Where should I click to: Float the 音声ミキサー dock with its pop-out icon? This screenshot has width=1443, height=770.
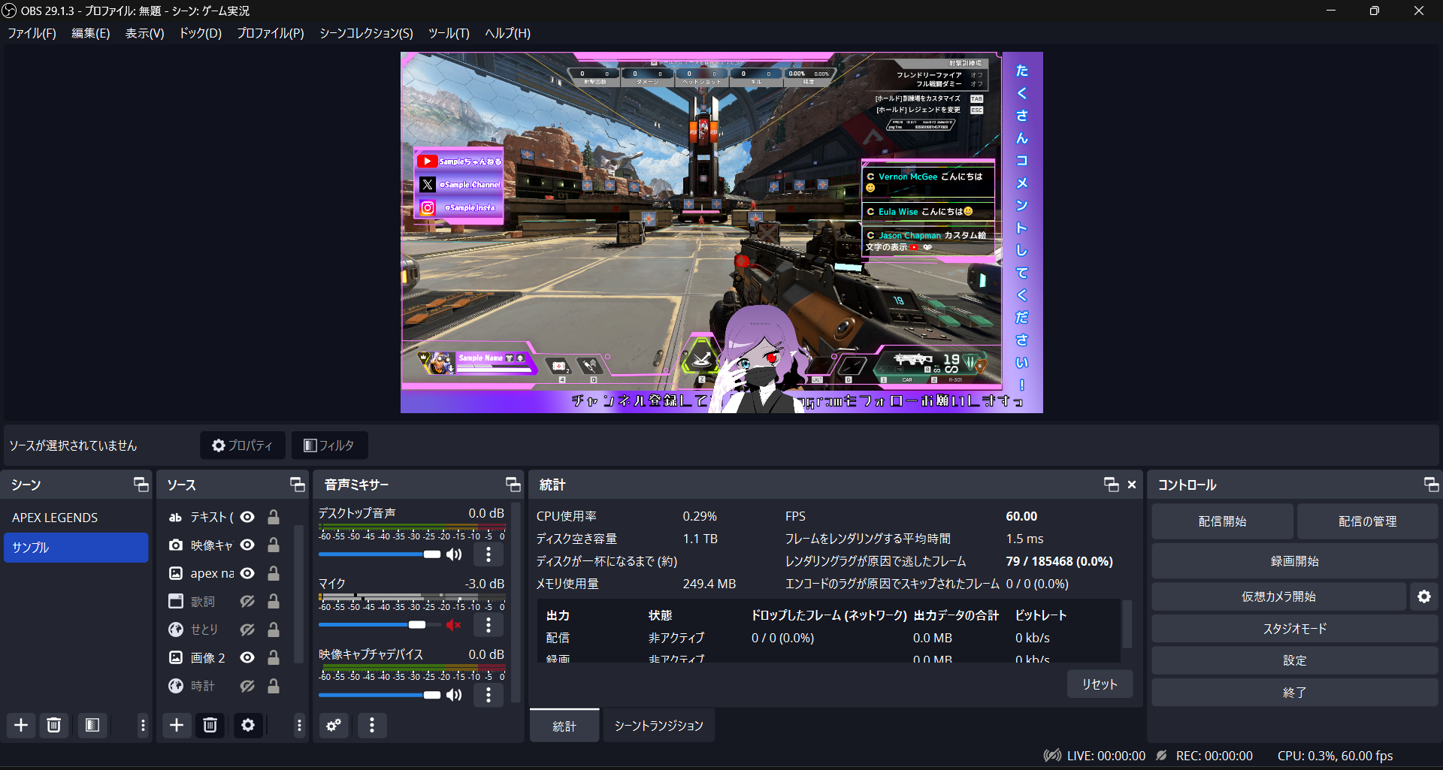(513, 485)
